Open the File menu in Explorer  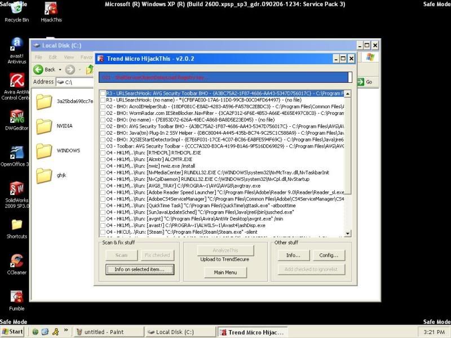38,57
